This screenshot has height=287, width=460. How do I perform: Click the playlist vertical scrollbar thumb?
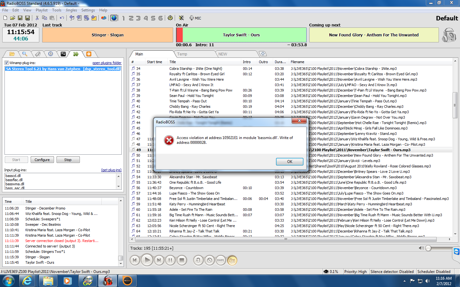tap(455, 105)
